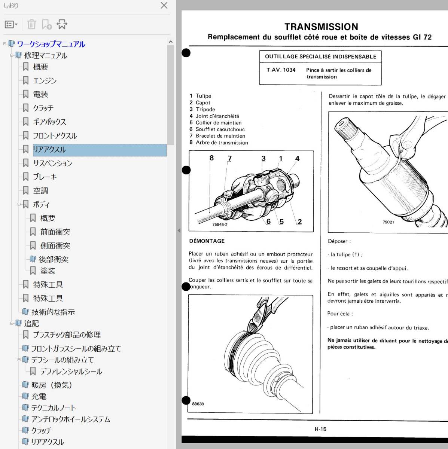Click the bookmark icon beside 空調

(x=25, y=191)
